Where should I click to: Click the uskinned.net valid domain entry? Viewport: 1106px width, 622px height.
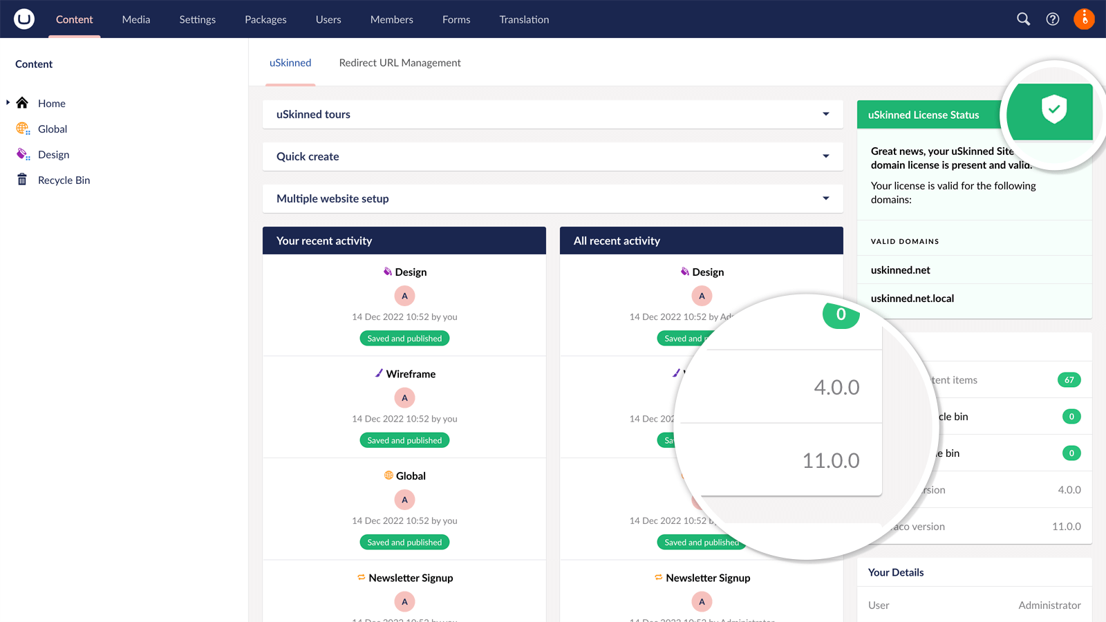pos(900,270)
